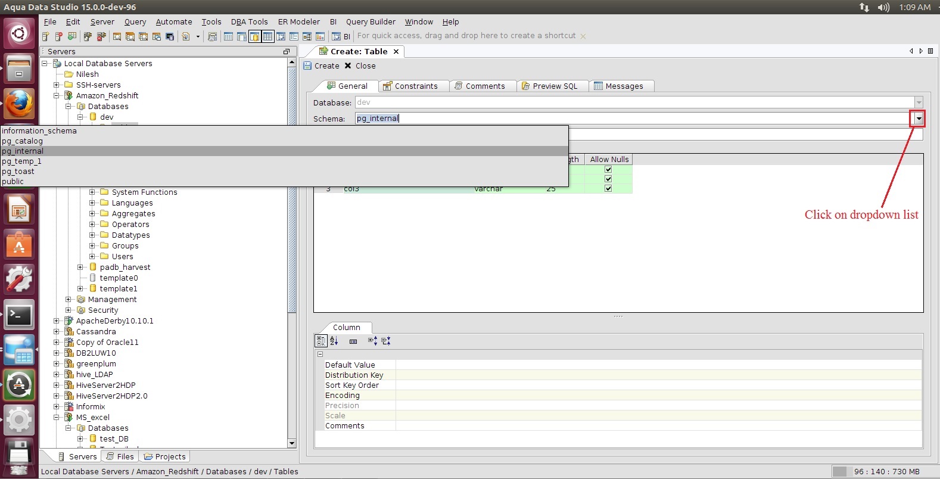Toggle Allow Nulls for the first column row
This screenshot has width=940, height=479.
click(608, 169)
